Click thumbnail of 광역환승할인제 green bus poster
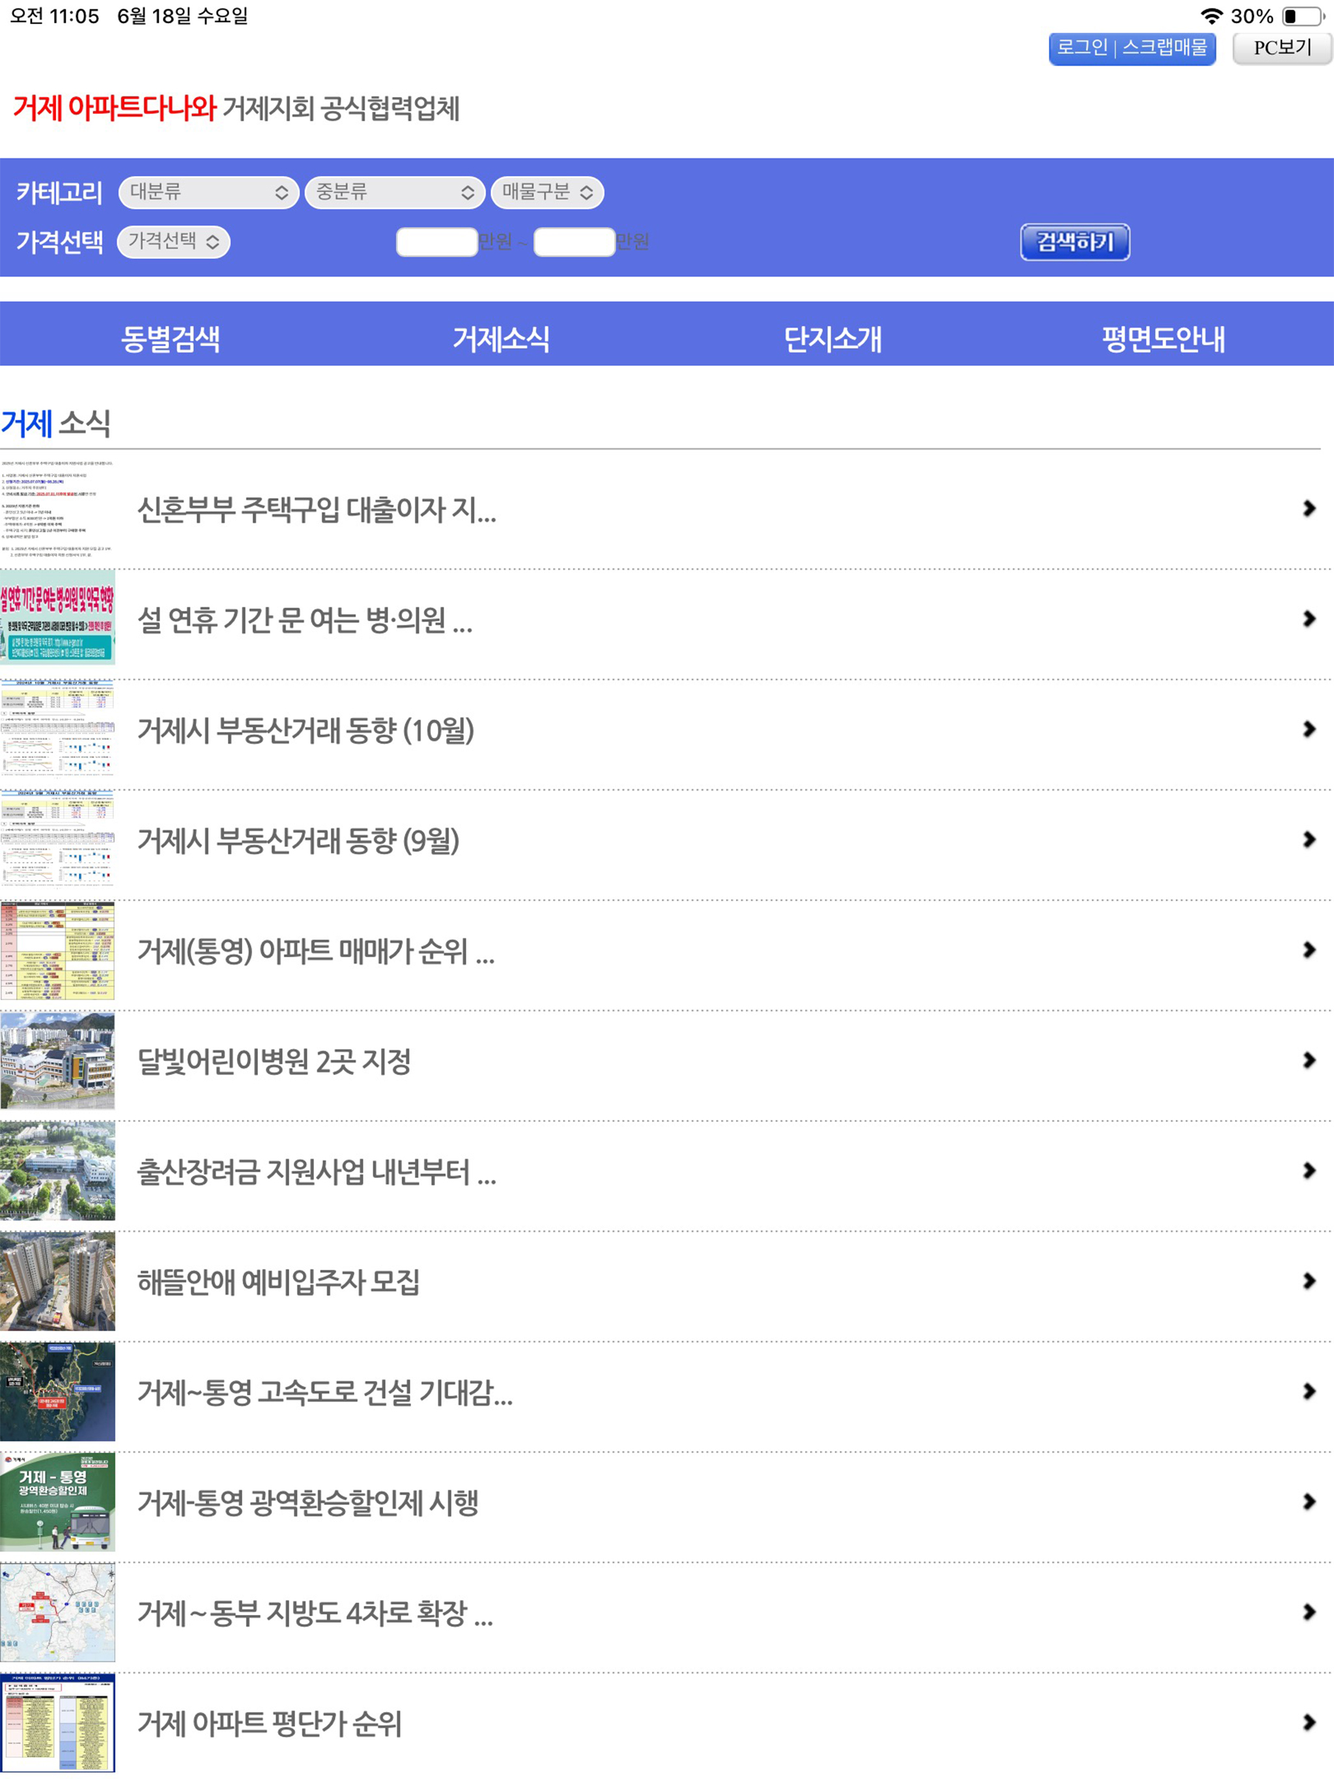Viewport: 1334px width, 1779px height. pyautogui.click(x=57, y=1502)
